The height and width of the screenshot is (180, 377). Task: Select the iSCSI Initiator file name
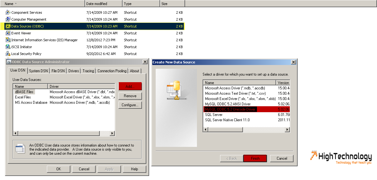(x=22, y=47)
